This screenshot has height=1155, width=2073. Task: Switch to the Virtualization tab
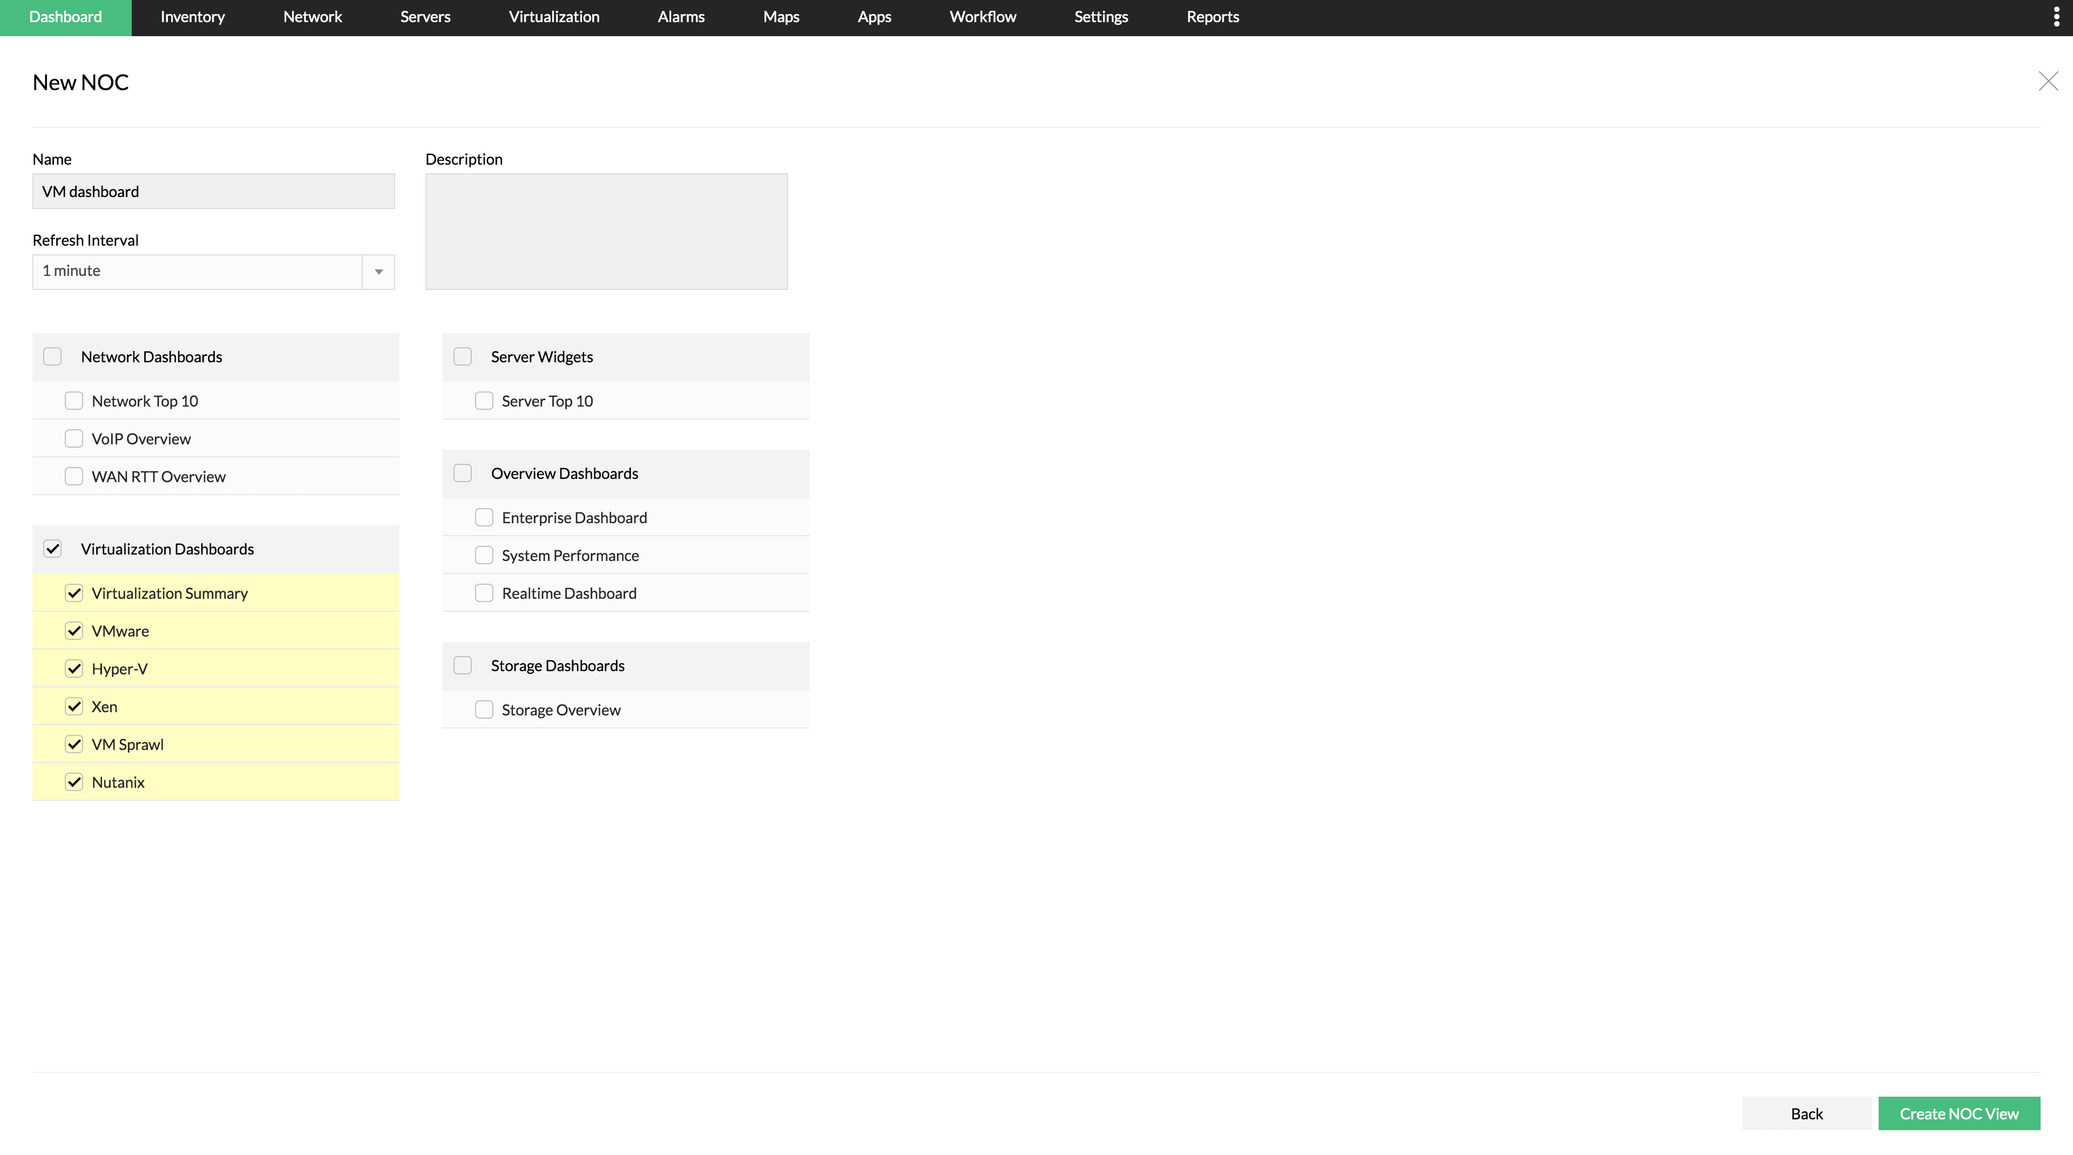pyautogui.click(x=554, y=17)
